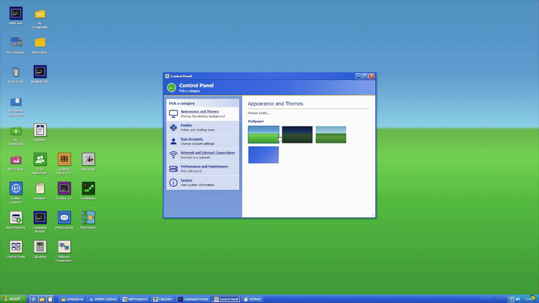Click the Performance and Maintenance drive icon
Image resolution: width=539 pixels, height=303 pixels.
click(173, 169)
